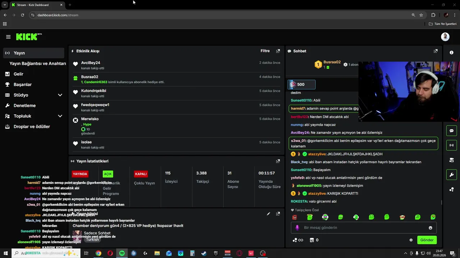Click the info icon in right sidebar

tap(451, 52)
